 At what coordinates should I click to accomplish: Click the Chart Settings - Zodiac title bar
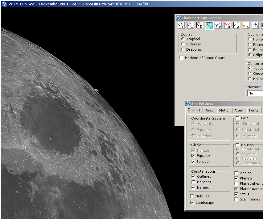click(219, 18)
